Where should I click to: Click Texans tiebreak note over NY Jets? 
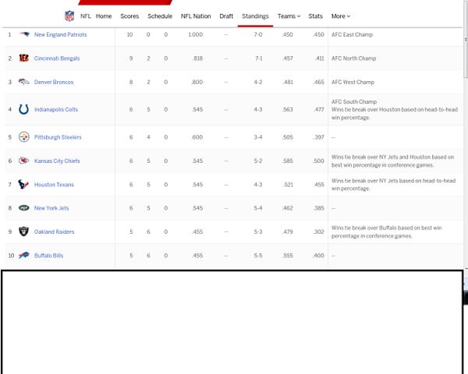tap(393, 185)
